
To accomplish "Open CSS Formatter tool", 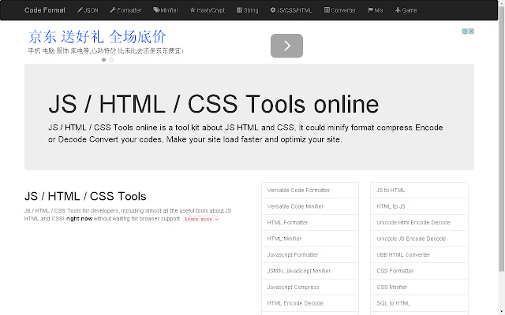I will 419,271.
